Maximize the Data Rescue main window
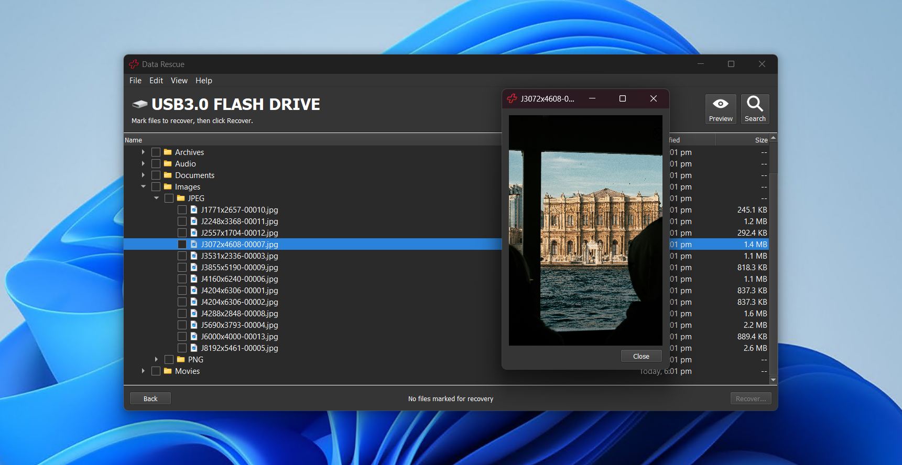This screenshot has width=902, height=465. [731, 64]
